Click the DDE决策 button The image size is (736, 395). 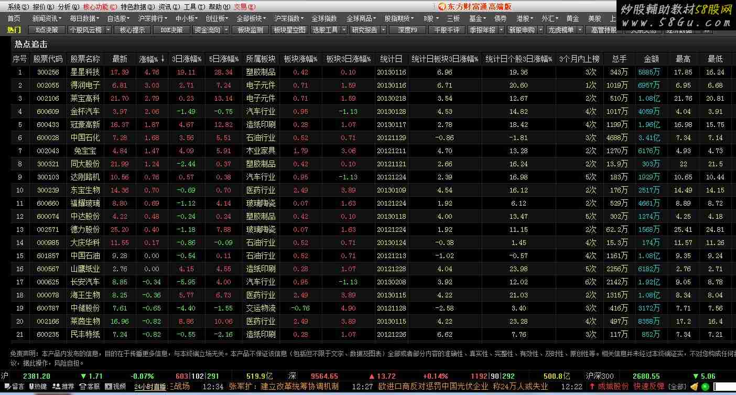[171, 30]
